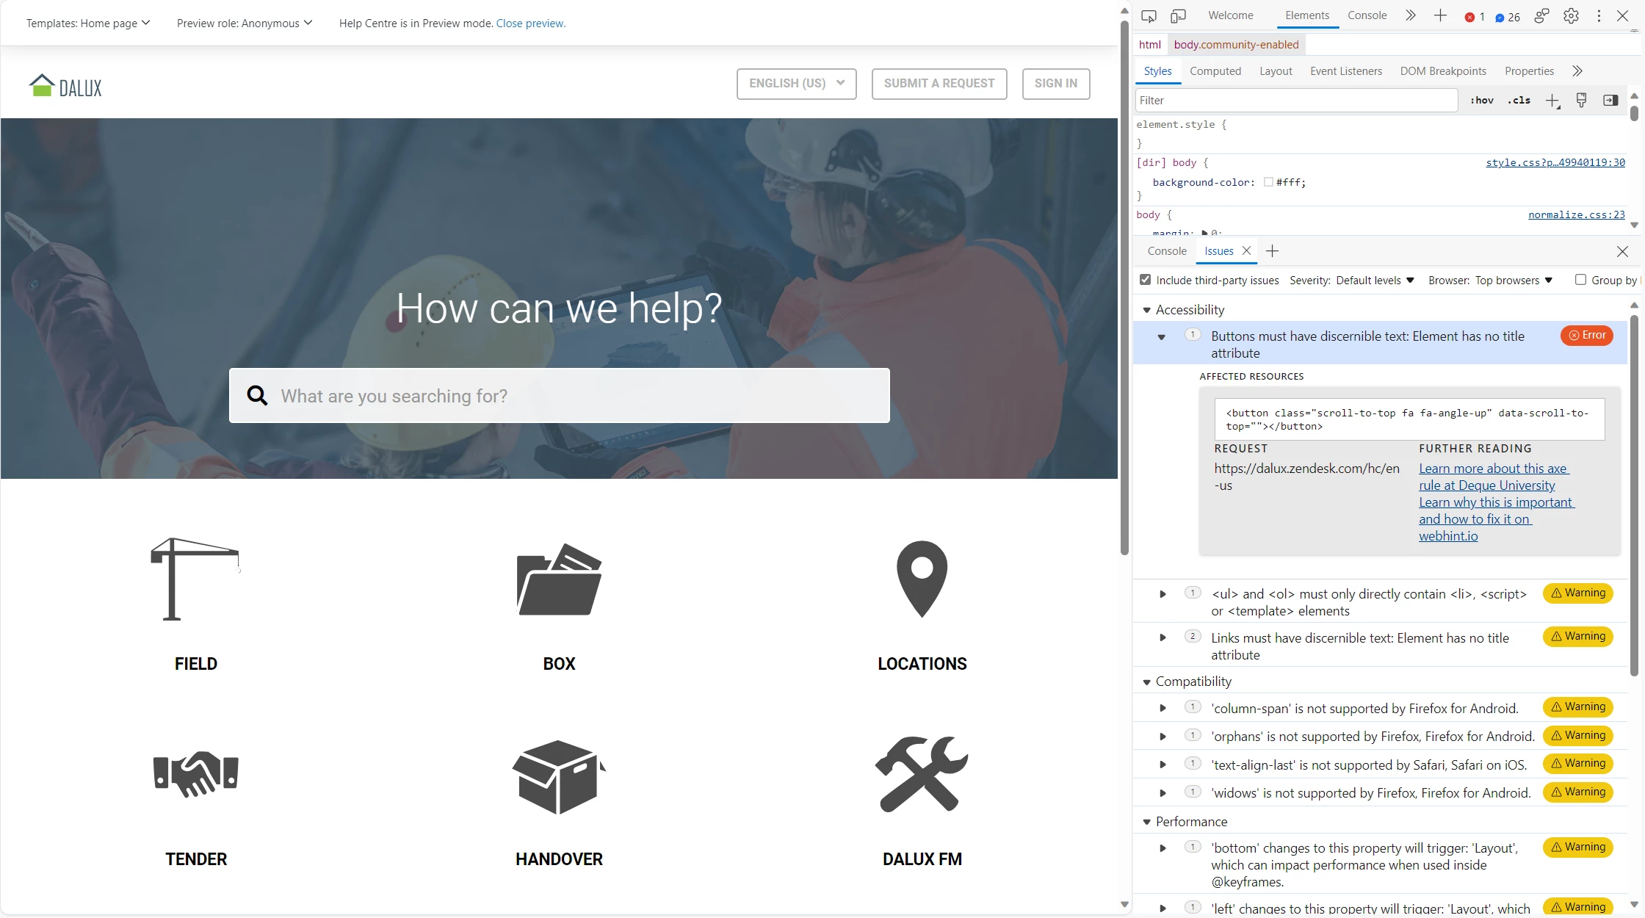This screenshot has width=1645, height=918.
Task: Click the DALUX FM tools icon
Action: click(922, 774)
